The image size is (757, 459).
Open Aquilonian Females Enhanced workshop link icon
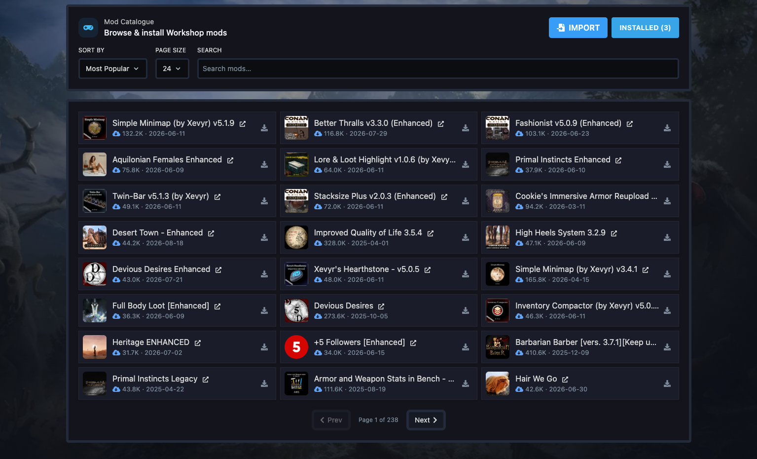230,160
